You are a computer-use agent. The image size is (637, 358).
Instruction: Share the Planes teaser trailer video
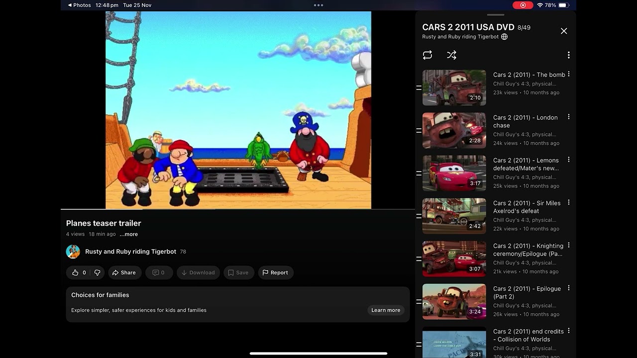tap(124, 272)
